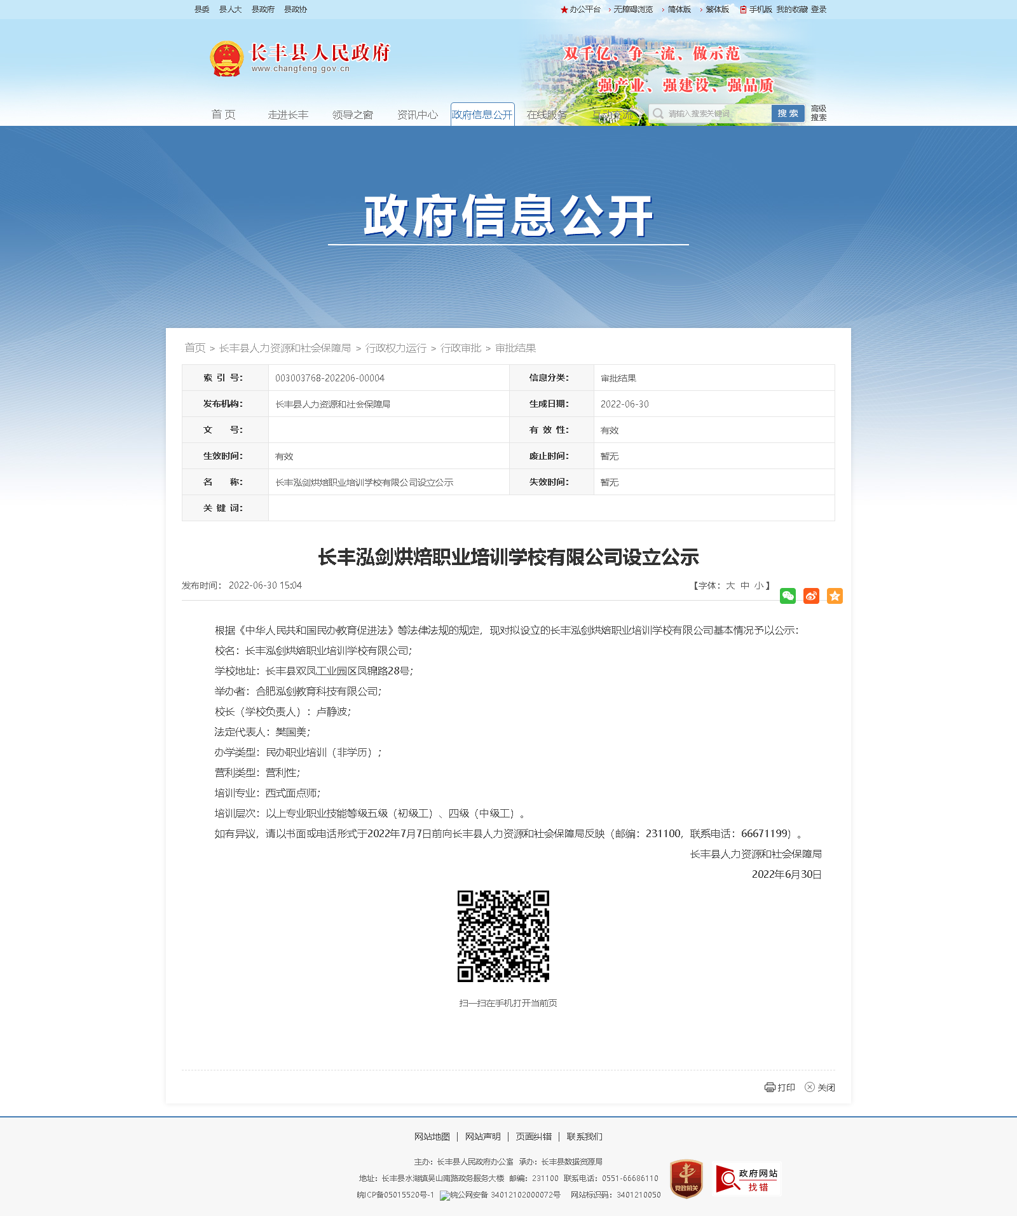
Task: Click the search keyword input field
Action: (715, 113)
